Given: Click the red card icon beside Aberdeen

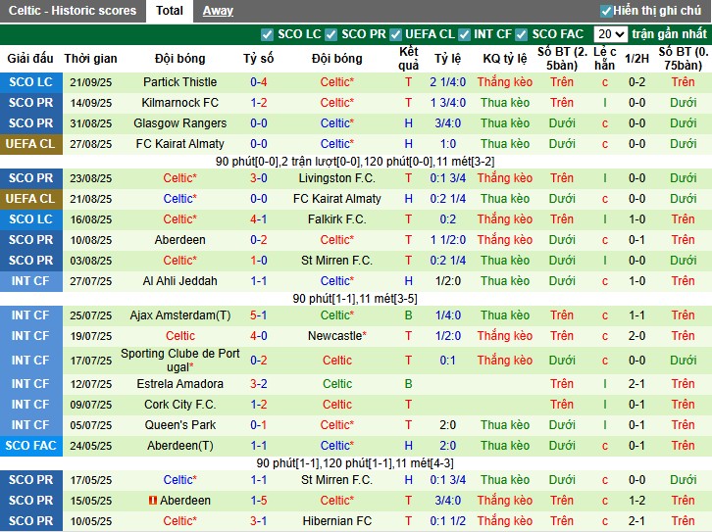Looking at the screenshot, I should (x=153, y=501).
